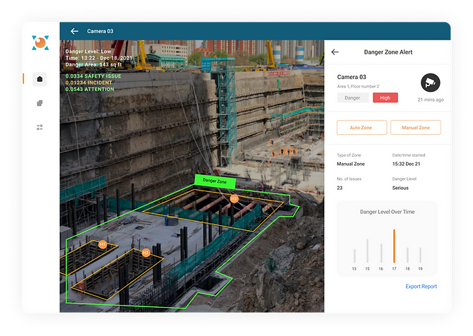Click the '21 mins ago' timestamp
This screenshot has width=473, height=336.
point(431,100)
